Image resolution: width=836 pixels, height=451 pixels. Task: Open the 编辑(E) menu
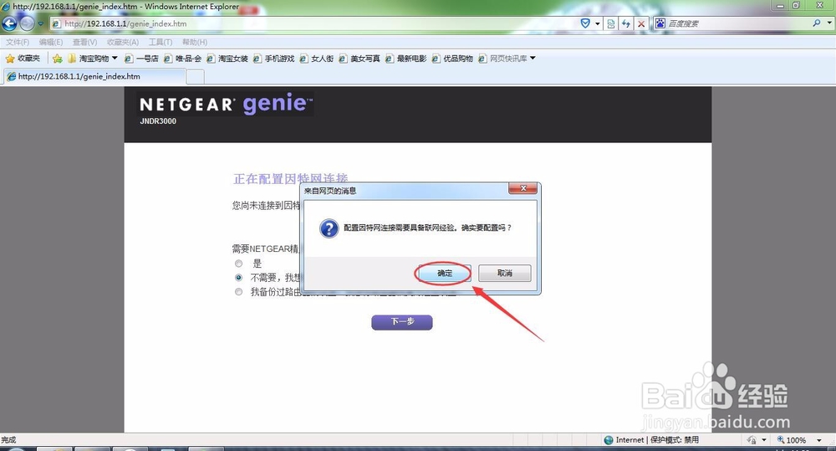pos(51,42)
